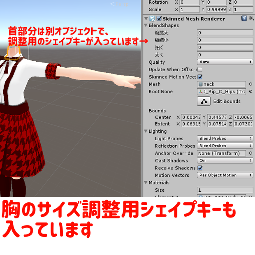Open the component settings gear menu
Viewport: 255px width, 255px height.
(x=251, y=18)
